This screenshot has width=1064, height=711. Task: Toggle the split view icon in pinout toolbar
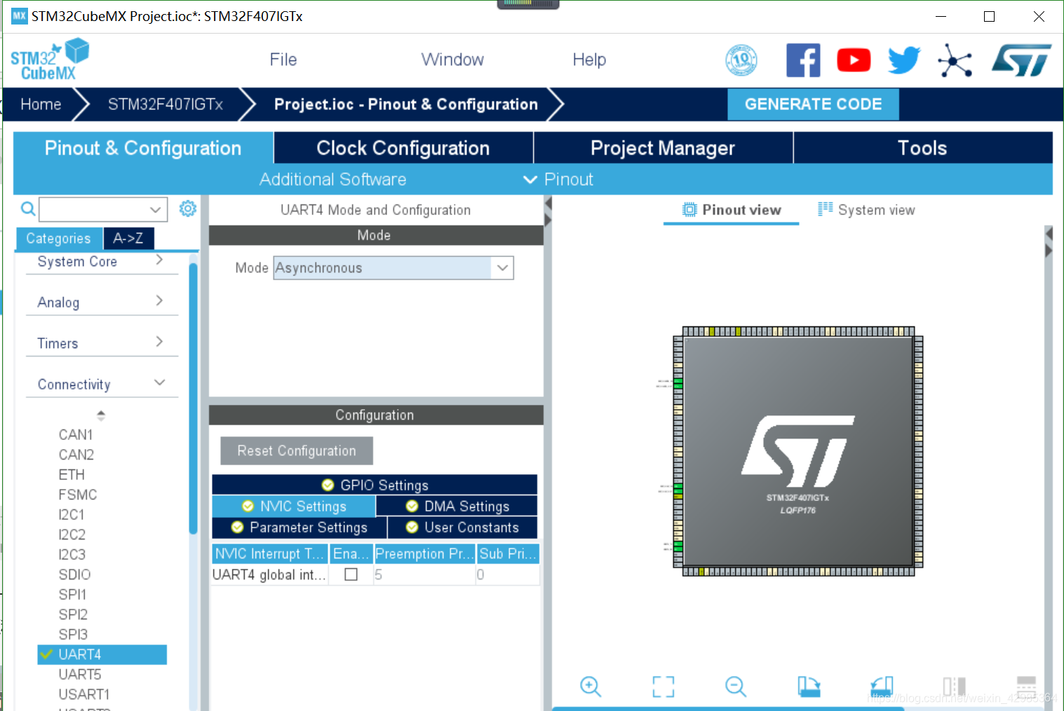955,686
